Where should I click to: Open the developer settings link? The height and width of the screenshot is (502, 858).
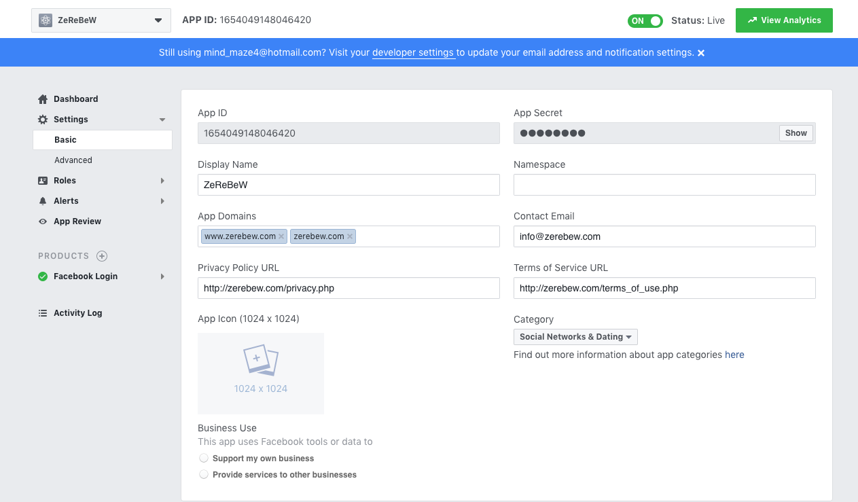(413, 52)
